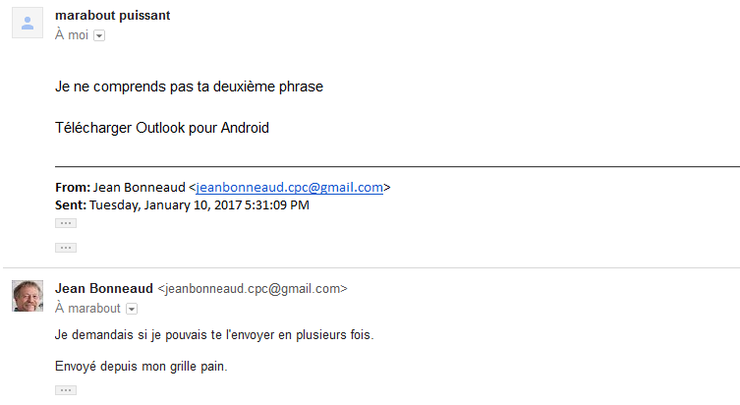Screen dimensions: 740x405
Task: Click sender name "marabout puissant"
Action: click(x=113, y=15)
